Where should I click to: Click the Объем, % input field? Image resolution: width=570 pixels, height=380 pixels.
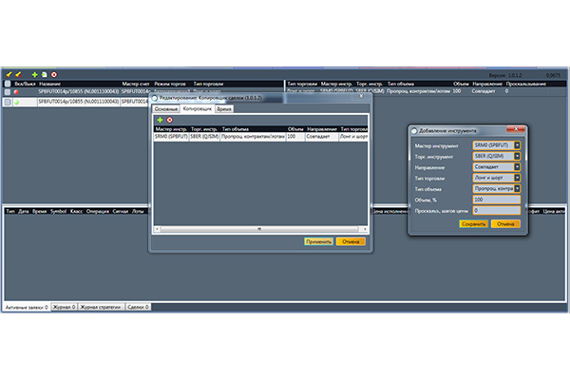coord(496,199)
